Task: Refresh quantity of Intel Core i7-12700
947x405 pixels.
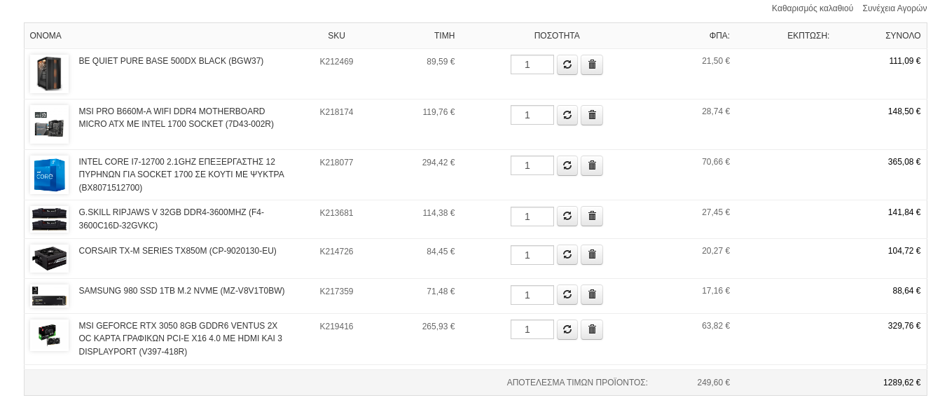Action: [x=567, y=165]
